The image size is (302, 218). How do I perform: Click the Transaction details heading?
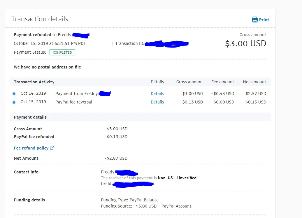(x=39, y=19)
